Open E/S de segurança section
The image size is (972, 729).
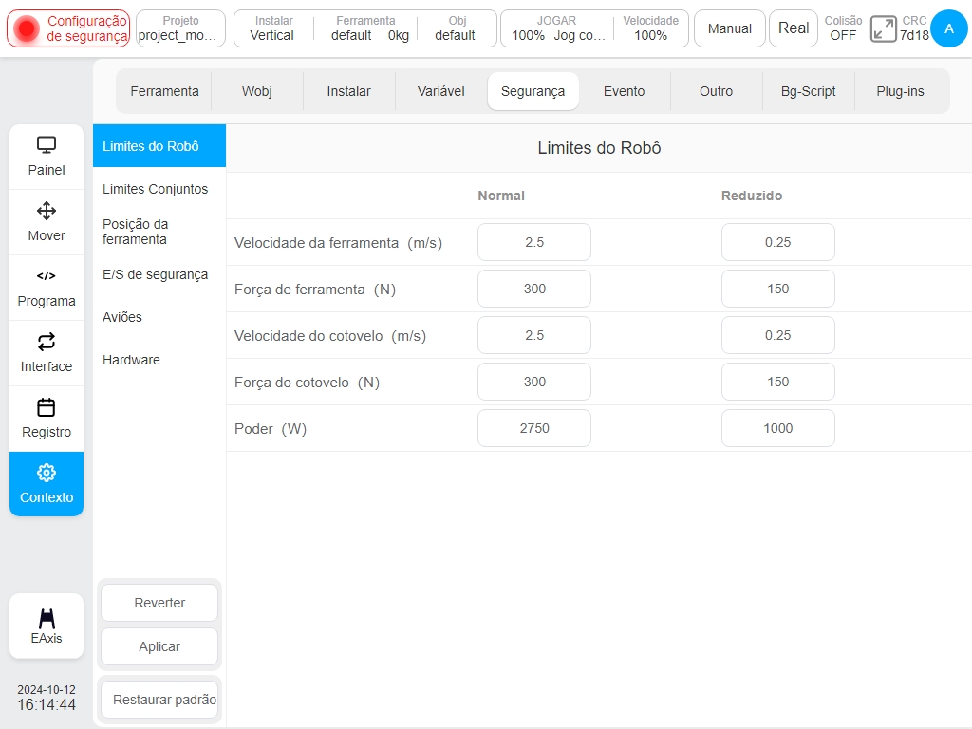(159, 274)
